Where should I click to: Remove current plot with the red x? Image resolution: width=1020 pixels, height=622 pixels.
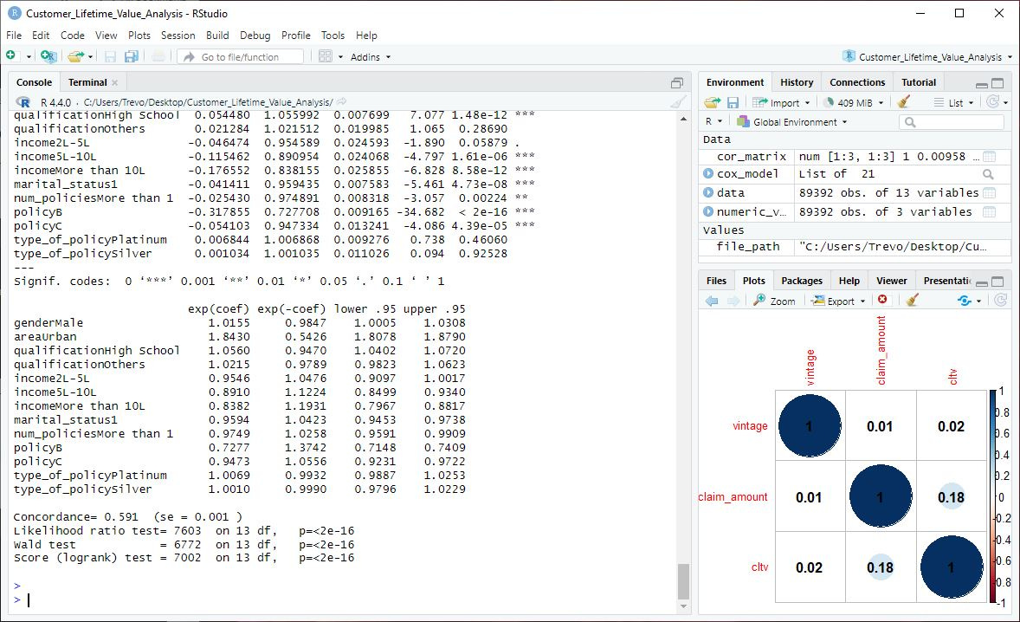click(882, 299)
